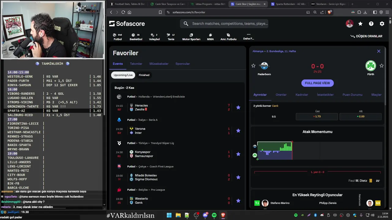The height and width of the screenshot is (220, 392).
Task: Open the Voleybol sport category
Action: pos(154,37)
